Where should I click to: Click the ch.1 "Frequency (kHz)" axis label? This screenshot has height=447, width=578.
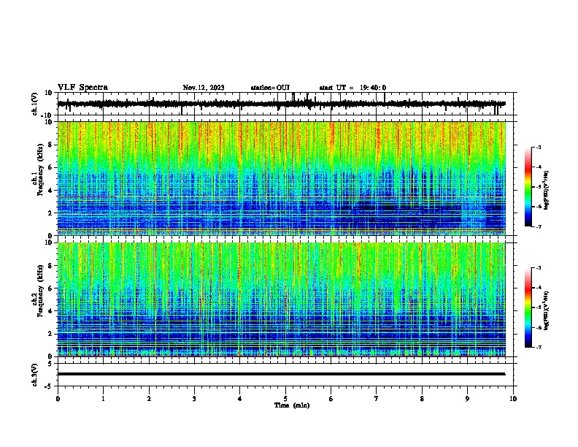40,170
